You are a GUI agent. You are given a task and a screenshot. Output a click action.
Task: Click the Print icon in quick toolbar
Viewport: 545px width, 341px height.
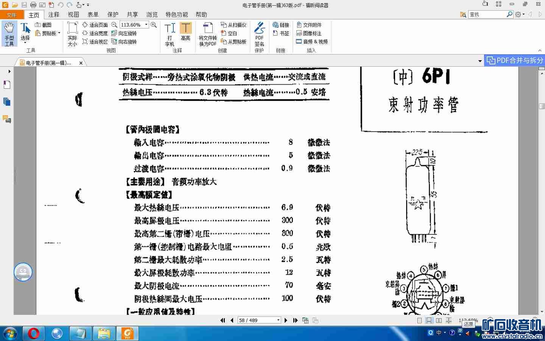tap(33, 5)
